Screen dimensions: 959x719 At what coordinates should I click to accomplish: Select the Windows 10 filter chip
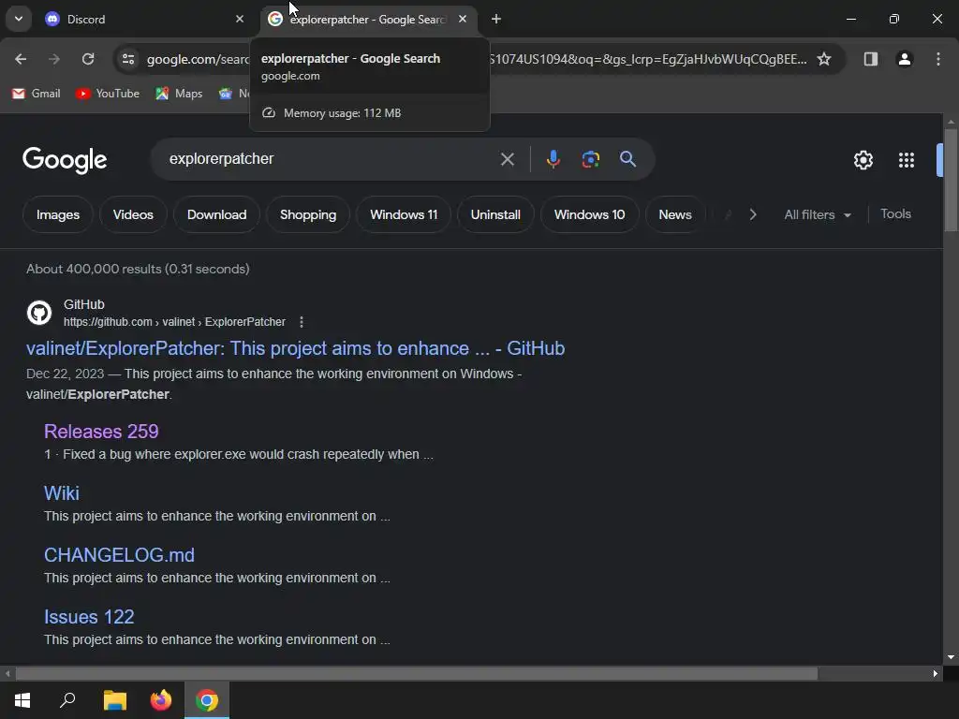[590, 214]
